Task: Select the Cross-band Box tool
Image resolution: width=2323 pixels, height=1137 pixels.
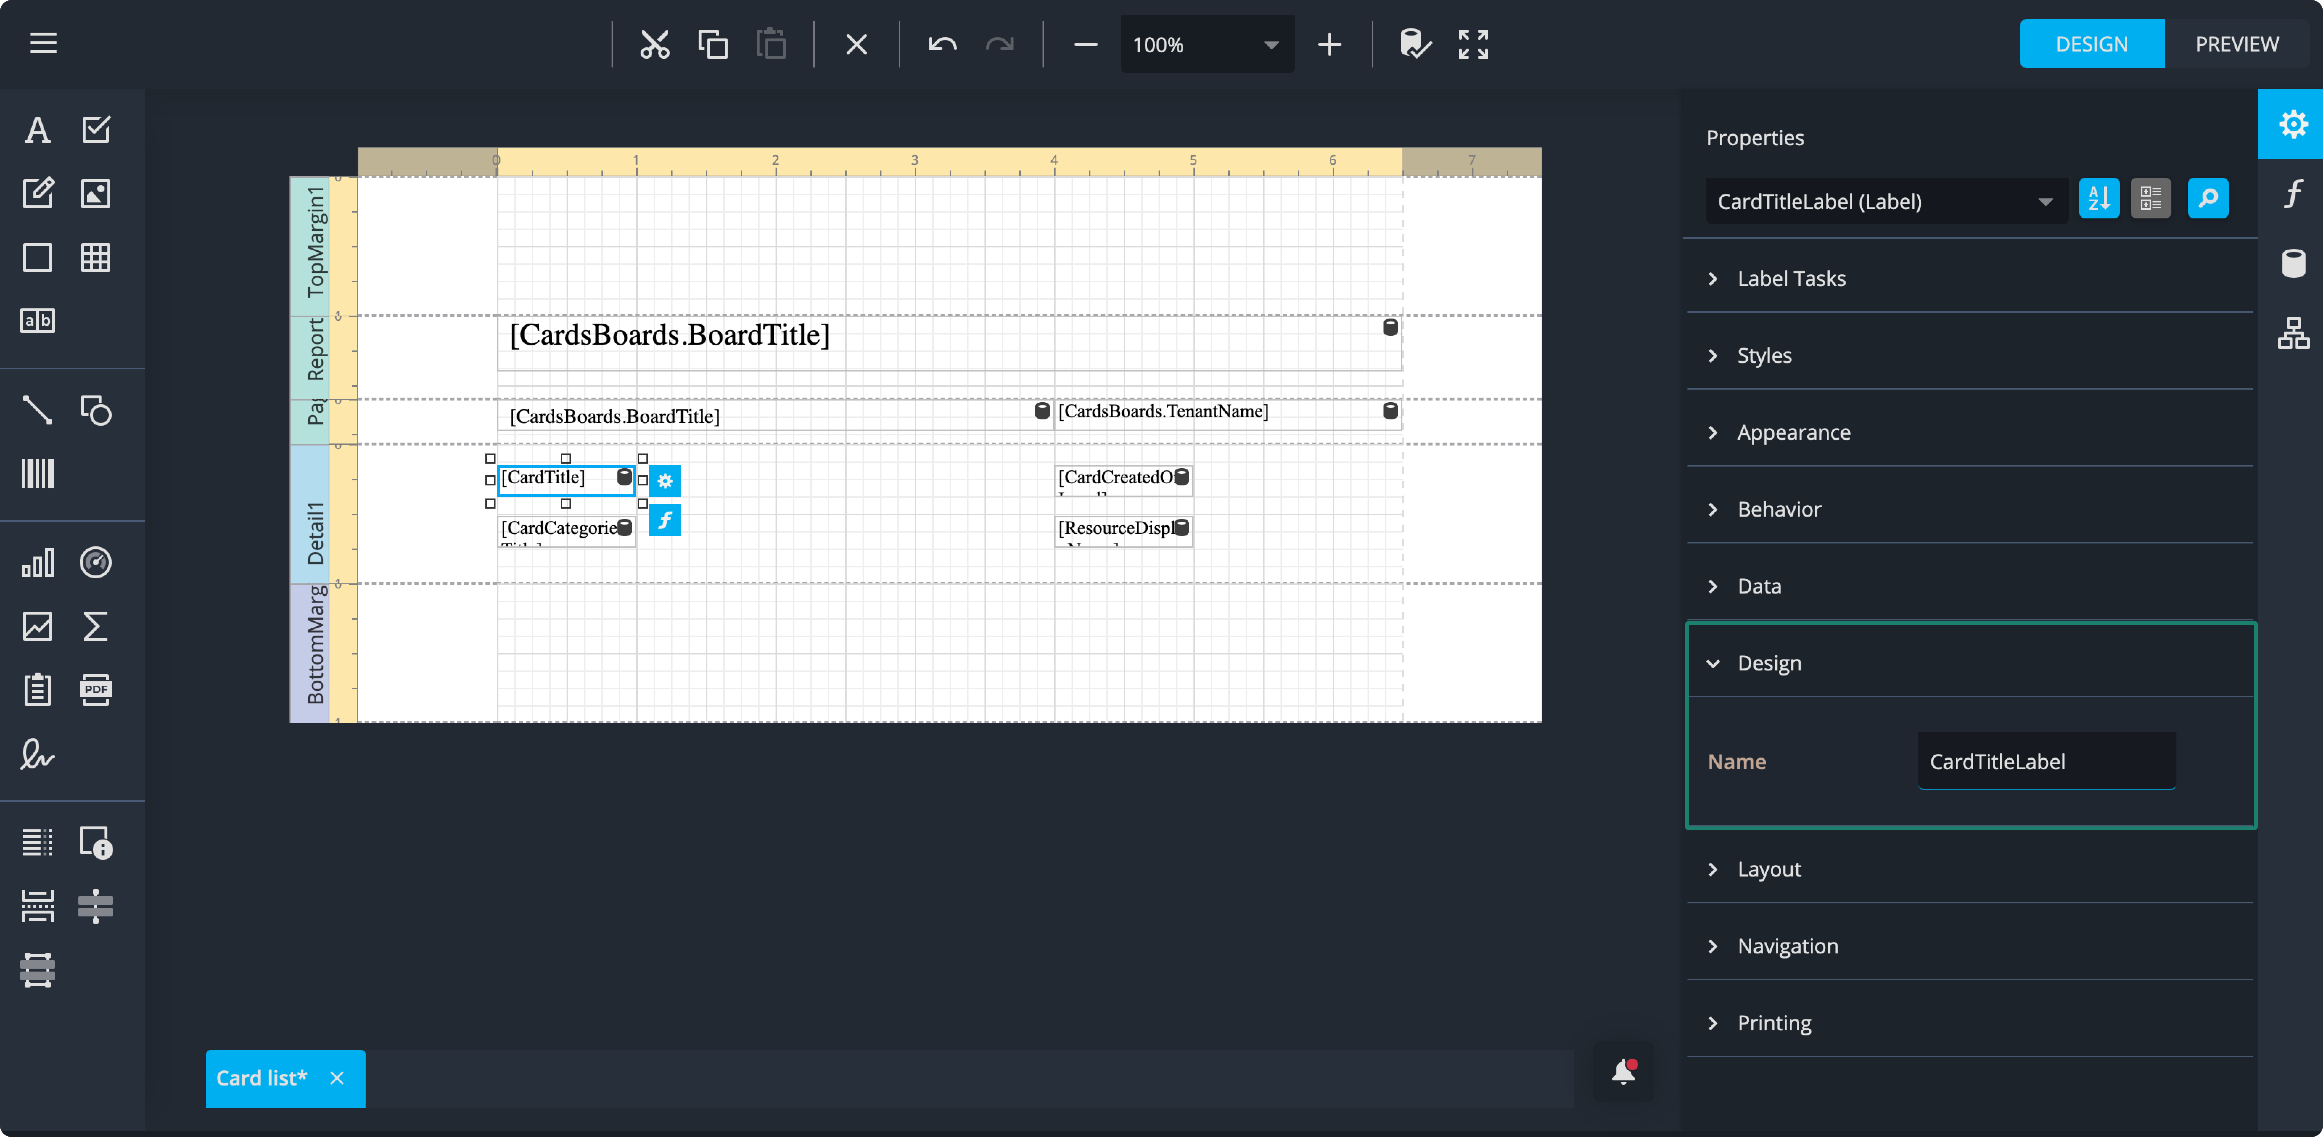Action: (38, 970)
